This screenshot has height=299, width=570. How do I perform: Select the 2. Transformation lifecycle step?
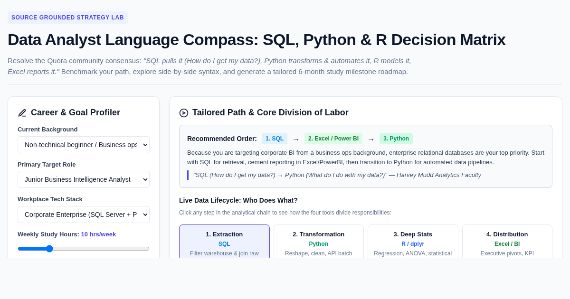click(x=319, y=242)
